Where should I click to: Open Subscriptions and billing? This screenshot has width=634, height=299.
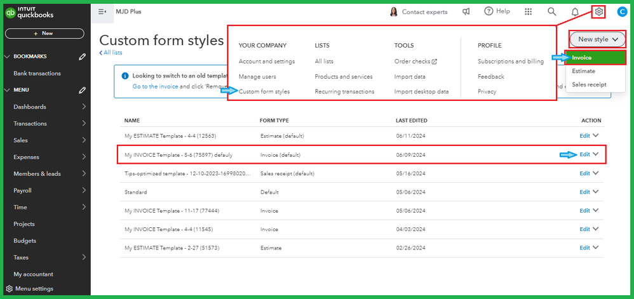511,62
